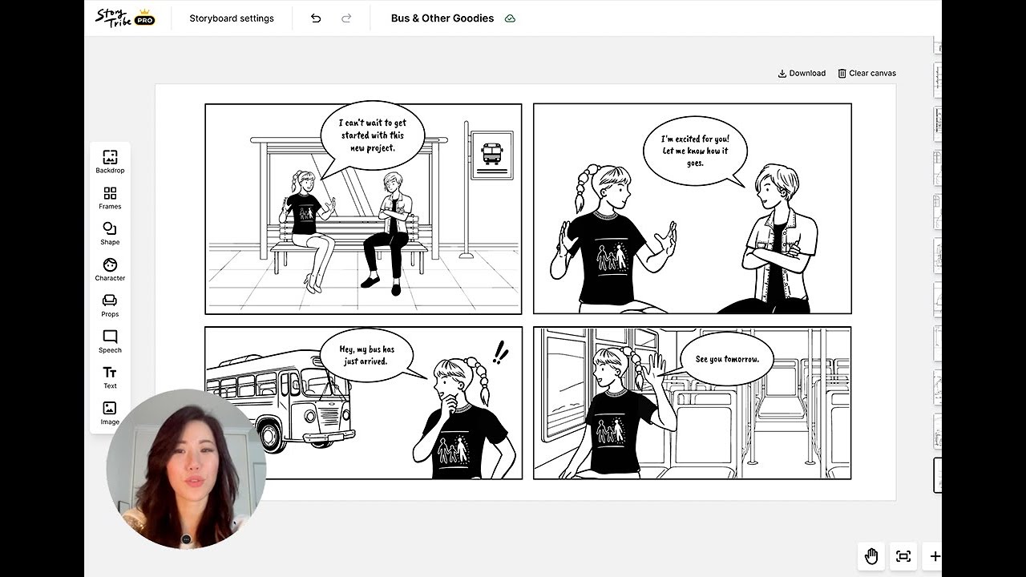Open the Props library
Screen dimensions: 1026x577
click(110, 305)
